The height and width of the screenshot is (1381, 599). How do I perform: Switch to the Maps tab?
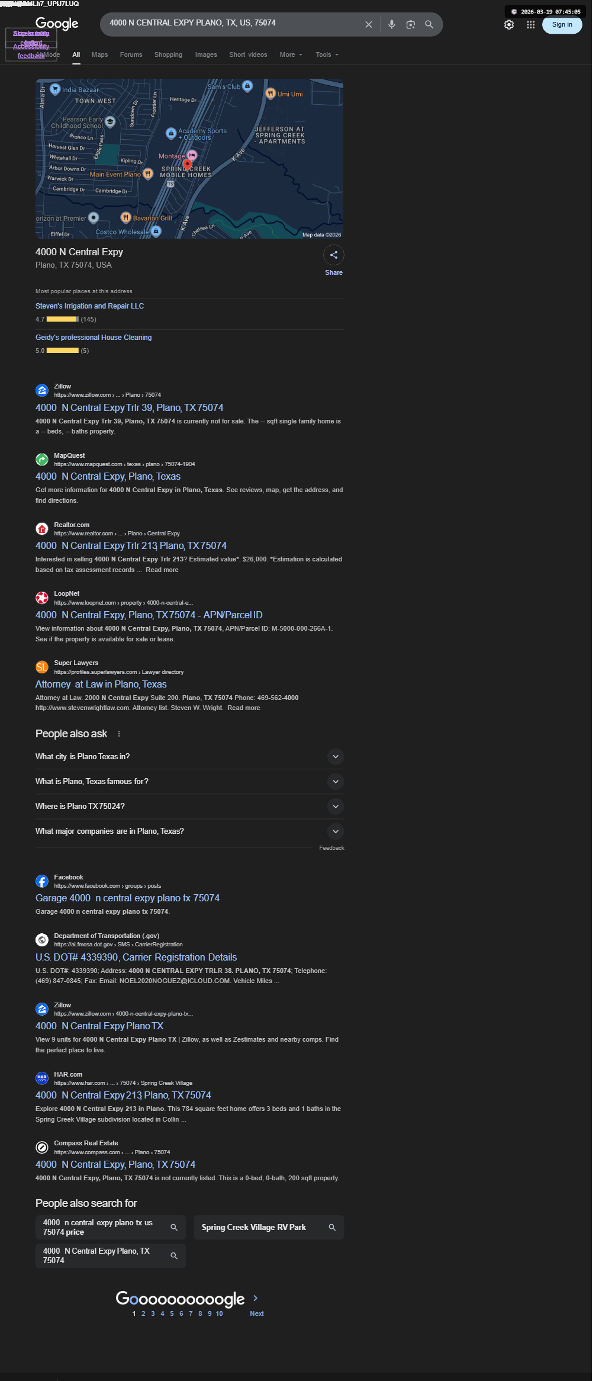tap(99, 54)
